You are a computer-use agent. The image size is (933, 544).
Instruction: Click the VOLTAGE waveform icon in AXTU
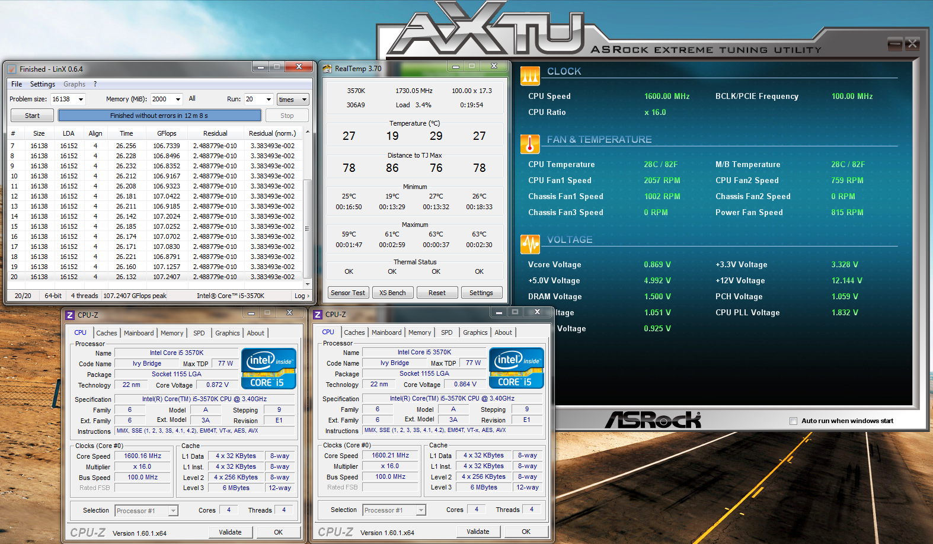(x=530, y=244)
